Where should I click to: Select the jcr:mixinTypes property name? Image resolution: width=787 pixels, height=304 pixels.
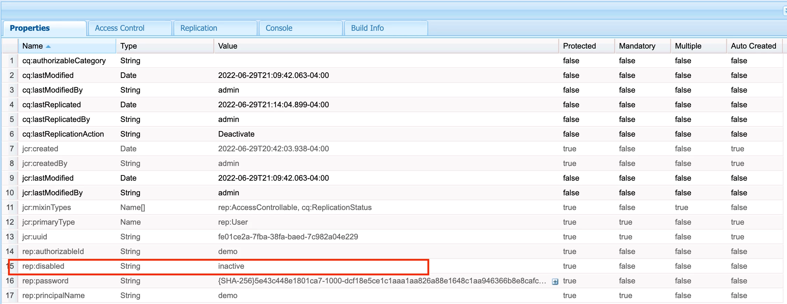pyautogui.click(x=47, y=207)
